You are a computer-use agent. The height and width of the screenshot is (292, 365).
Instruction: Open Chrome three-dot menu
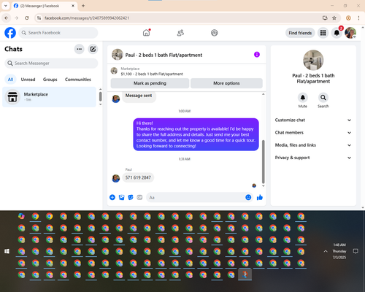pyautogui.click(x=358, y=18)
